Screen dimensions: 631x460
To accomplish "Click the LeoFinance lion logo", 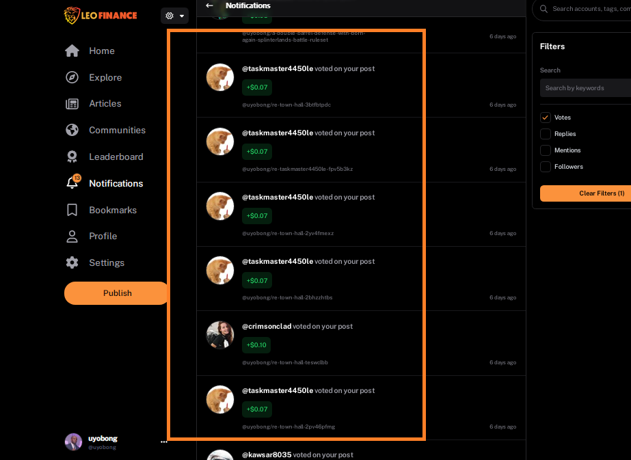I will click(100, 16).
